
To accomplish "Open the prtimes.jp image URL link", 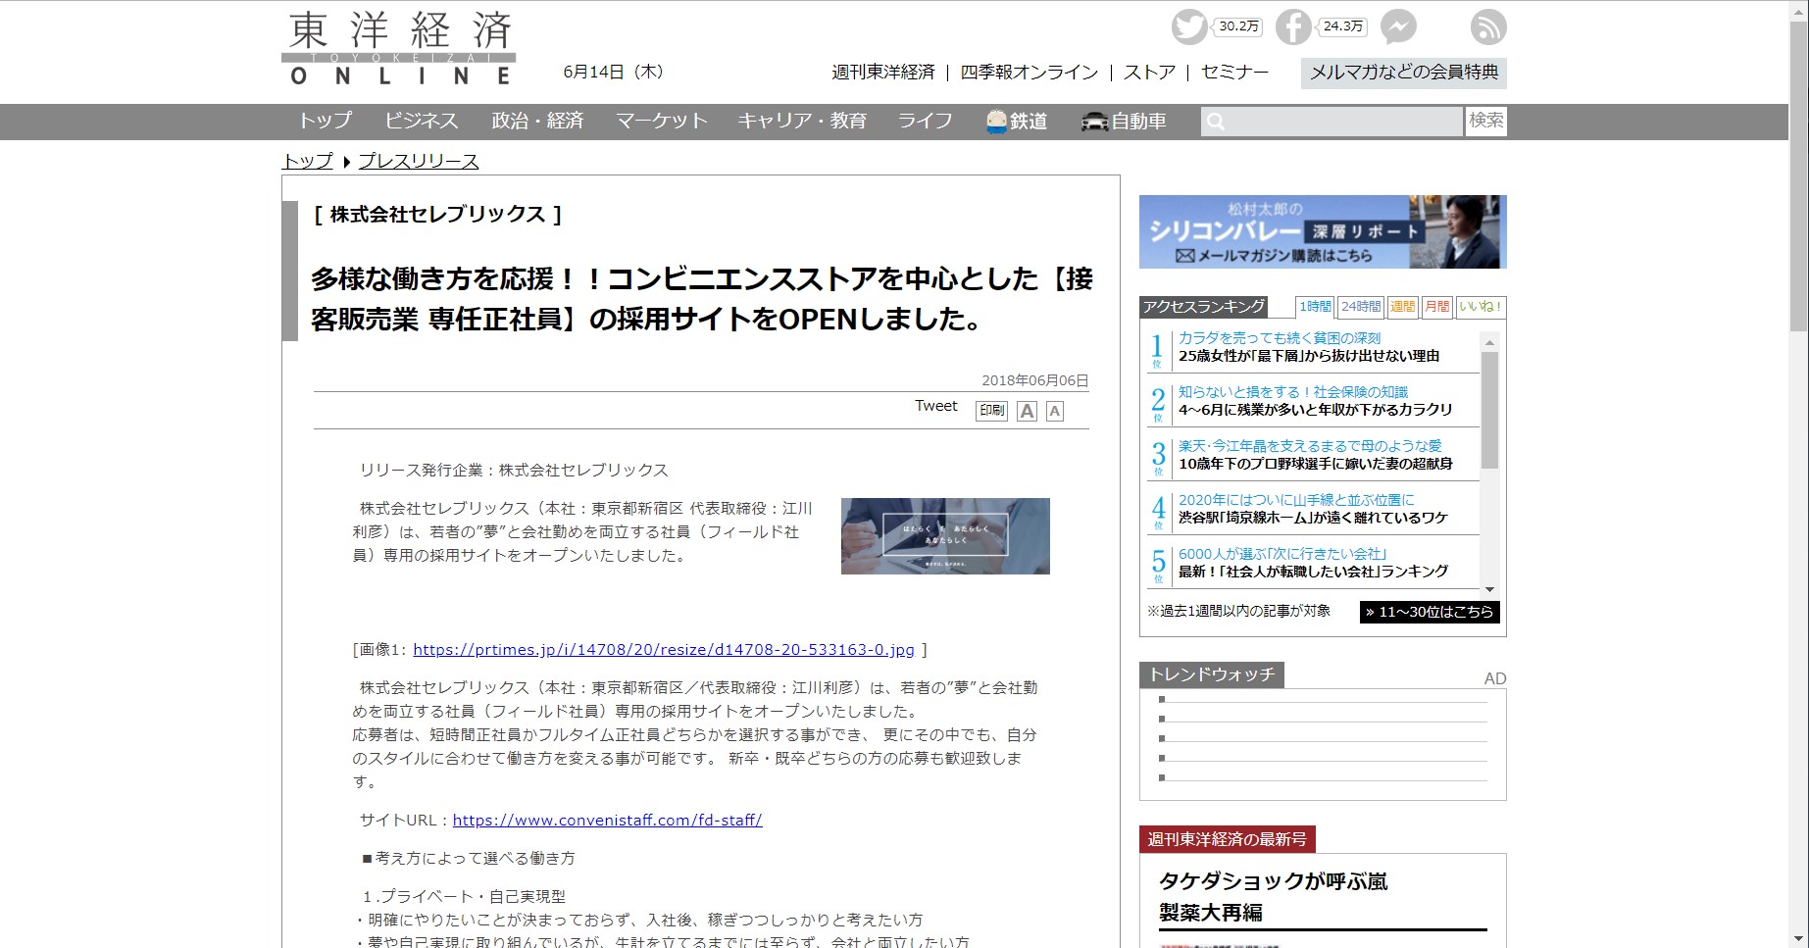I will (664, 650).
